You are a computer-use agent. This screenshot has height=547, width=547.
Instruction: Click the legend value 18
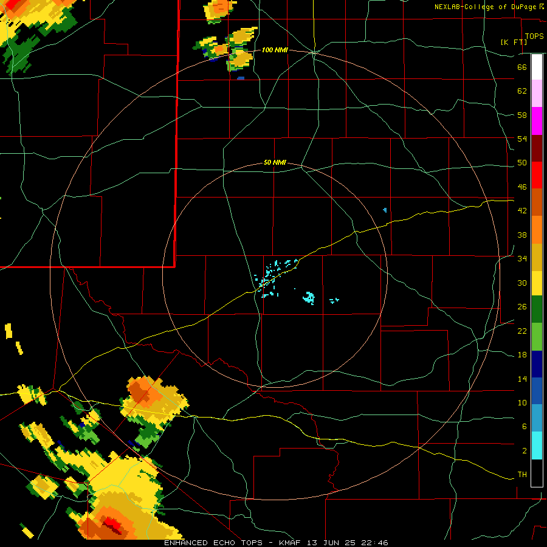(522, 355)
